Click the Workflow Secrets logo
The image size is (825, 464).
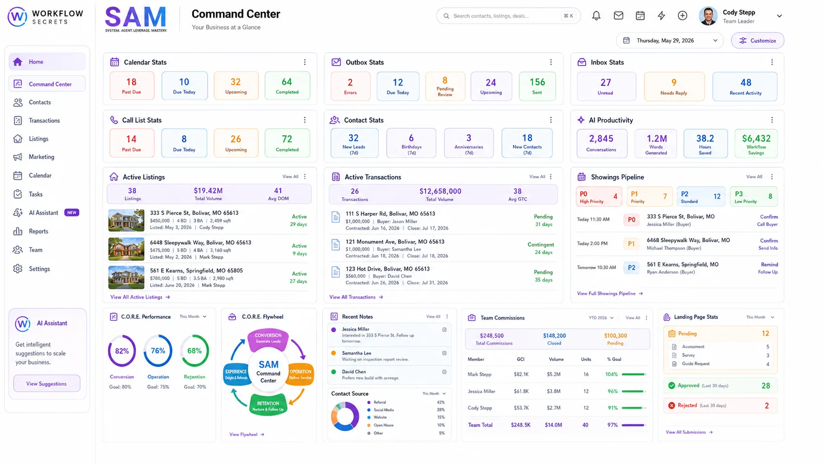tap(45, 17)
